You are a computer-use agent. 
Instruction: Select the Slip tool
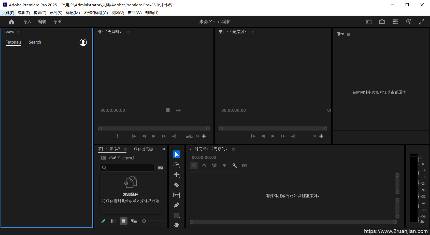tap(177, 195)
